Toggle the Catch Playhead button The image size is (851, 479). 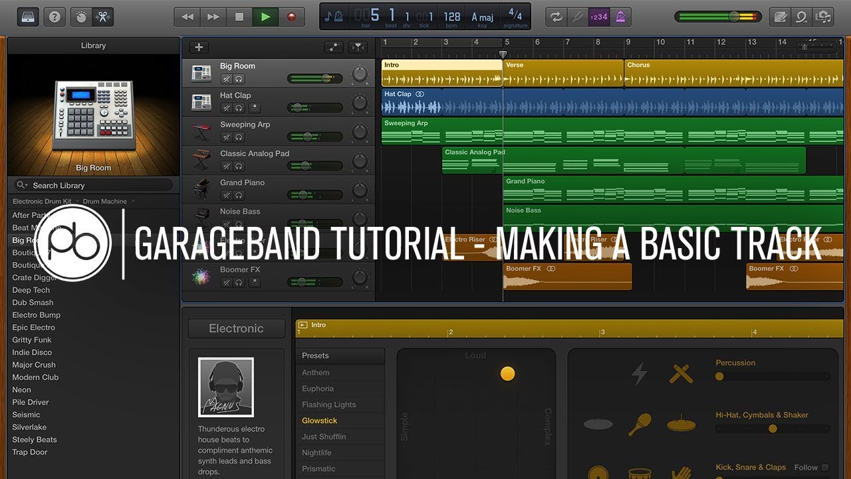(x=358, y=47)
